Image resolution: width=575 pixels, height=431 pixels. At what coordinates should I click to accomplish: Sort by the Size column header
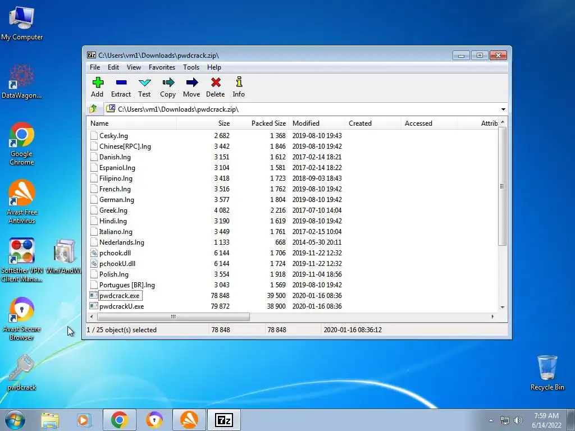click(x=204, y=123)
